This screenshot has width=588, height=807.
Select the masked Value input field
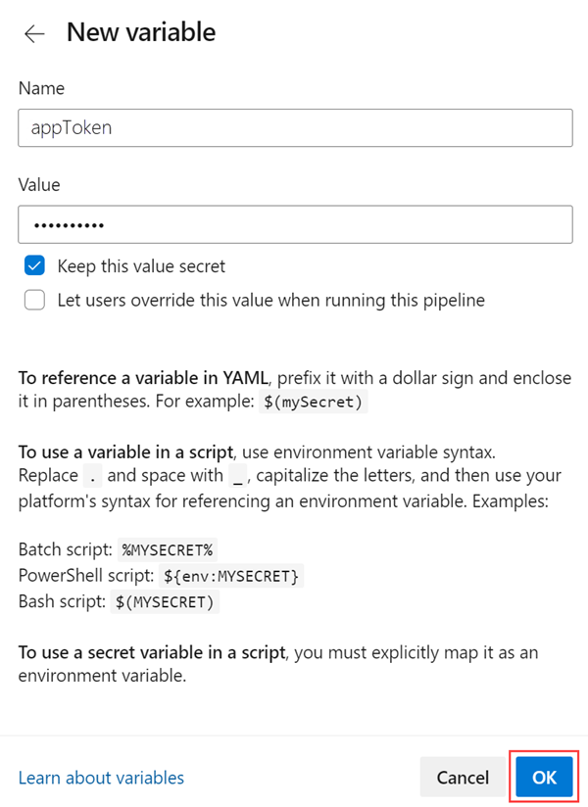pos(294,224)
